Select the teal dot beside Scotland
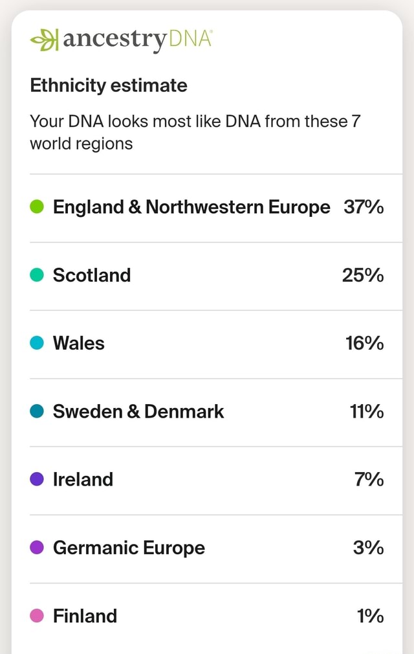414x654 pixels. 36,275
